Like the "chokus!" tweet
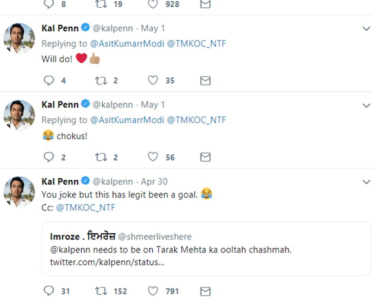 click(x=153, y=157)
